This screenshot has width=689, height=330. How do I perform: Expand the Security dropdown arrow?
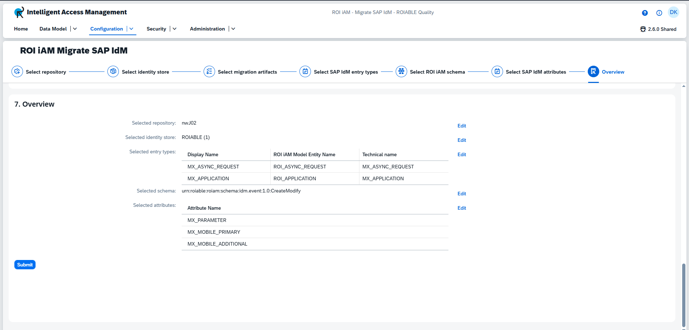click(174, 29)
